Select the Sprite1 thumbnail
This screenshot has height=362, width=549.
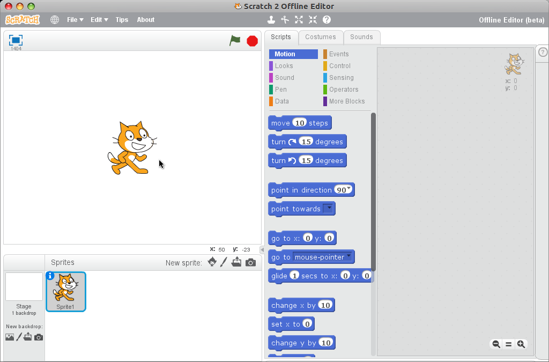(66, 291)
